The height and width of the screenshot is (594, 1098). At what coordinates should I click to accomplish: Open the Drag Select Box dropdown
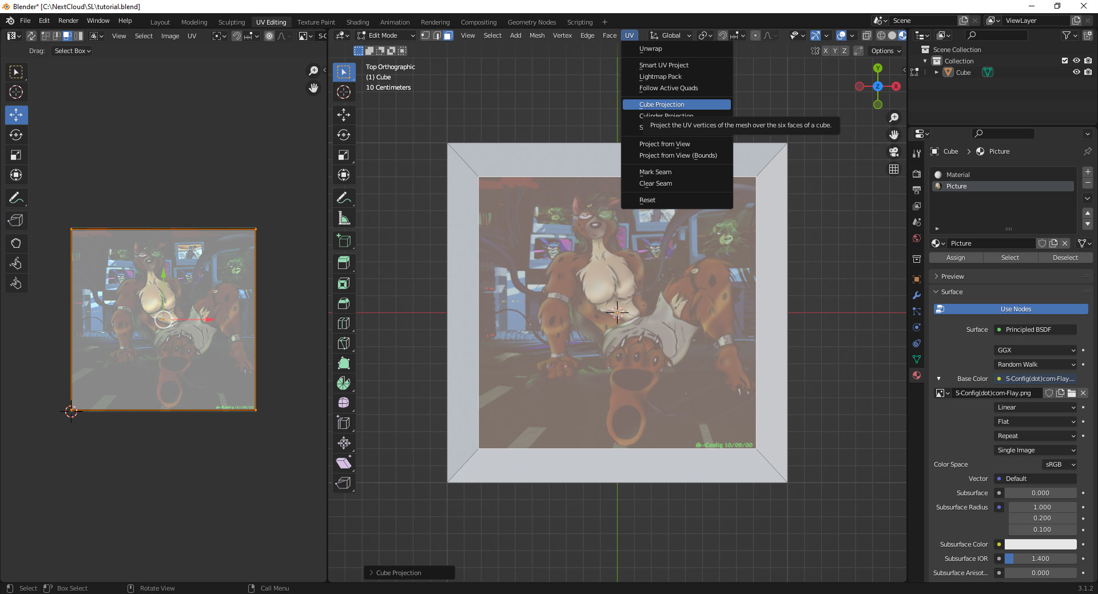72,51
